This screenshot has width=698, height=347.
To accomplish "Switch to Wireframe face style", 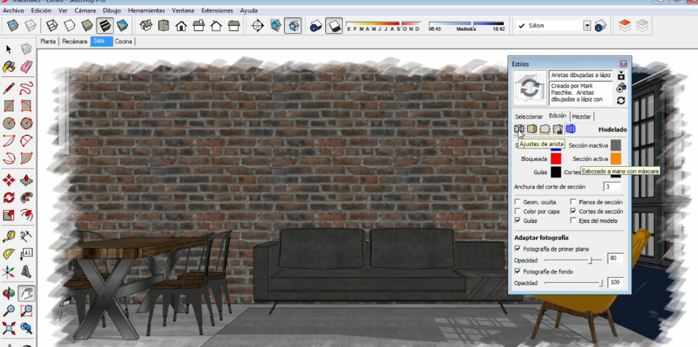I will pos(52,25).
